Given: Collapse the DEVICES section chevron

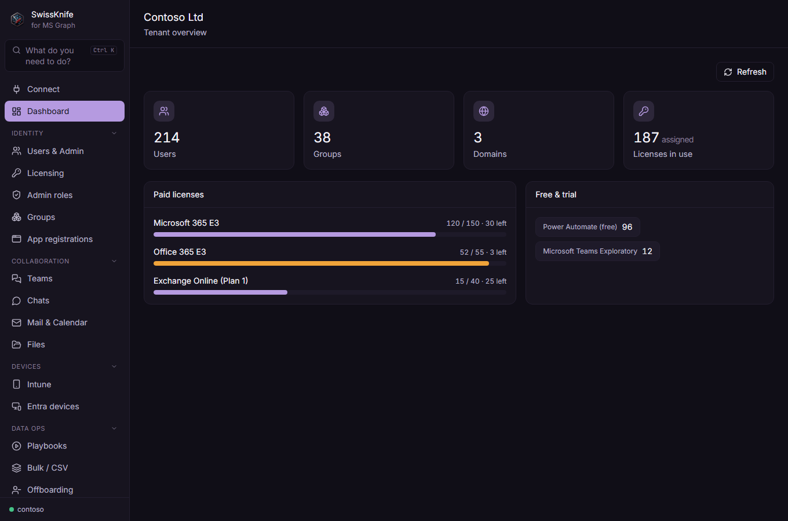Looking at the screenshot, I should (x=114, y=366).
